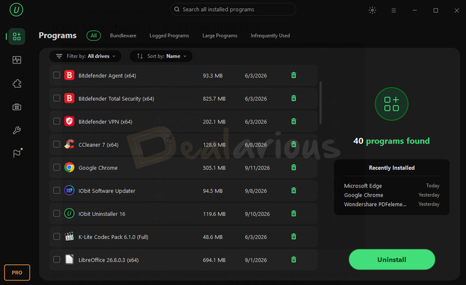Check the CCleaner 7 checkbox

pos(56,144)
